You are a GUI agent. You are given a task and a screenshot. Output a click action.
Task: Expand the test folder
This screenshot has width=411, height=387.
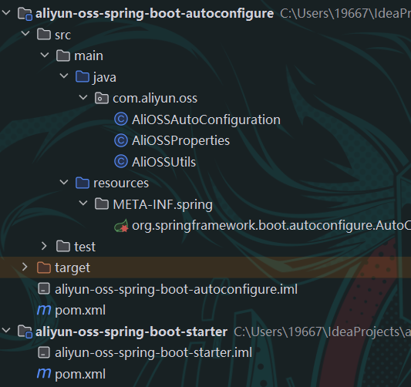[x=44, y=246]
